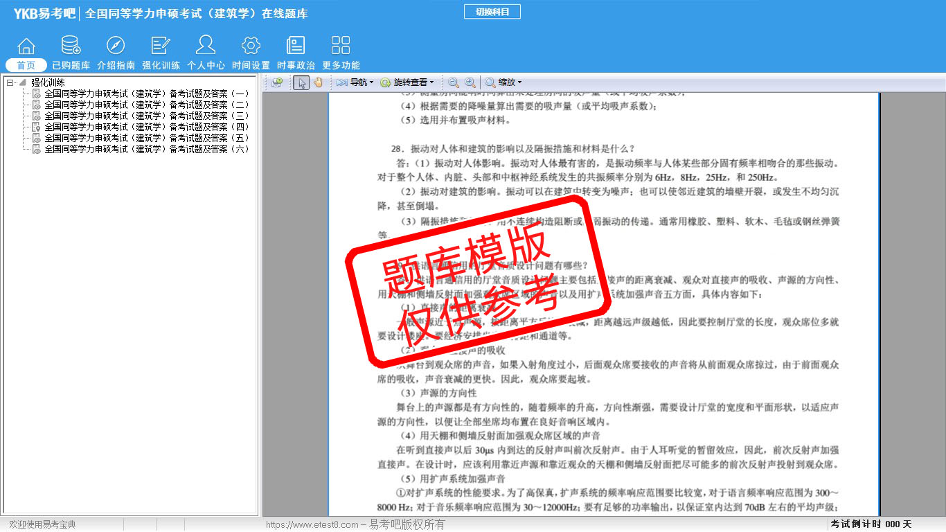Image resolution: width=946 pixels, height=532 pixels.
Task: Open 时间设置 gear icon
Action: coord(251,46)
